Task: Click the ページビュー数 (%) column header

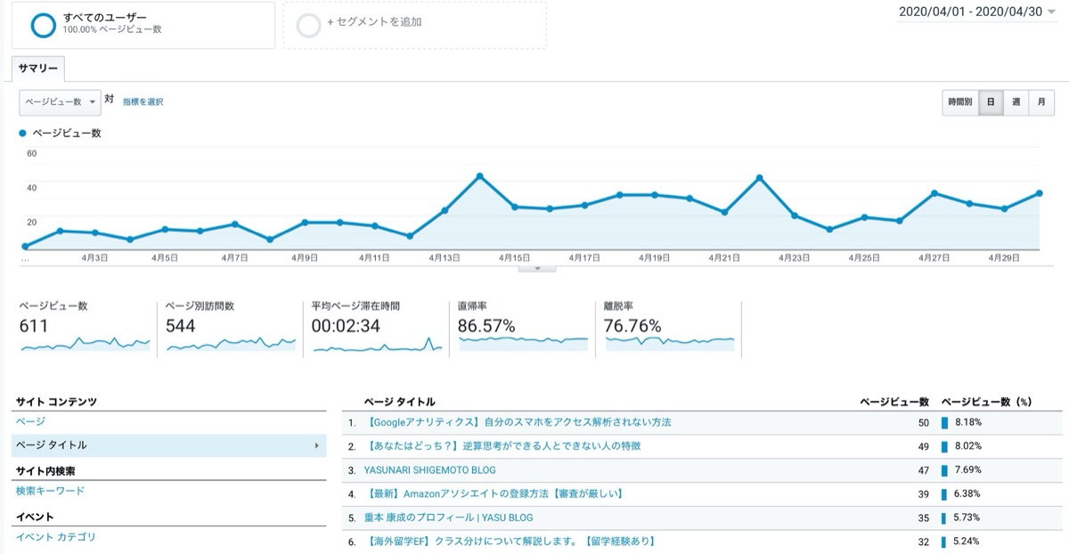Action: (x=987, y=403)
